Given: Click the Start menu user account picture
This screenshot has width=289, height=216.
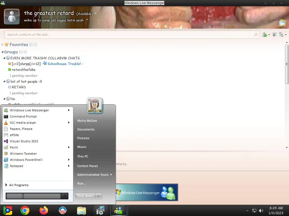Looking at the screenshot, I should pos(95,105).
